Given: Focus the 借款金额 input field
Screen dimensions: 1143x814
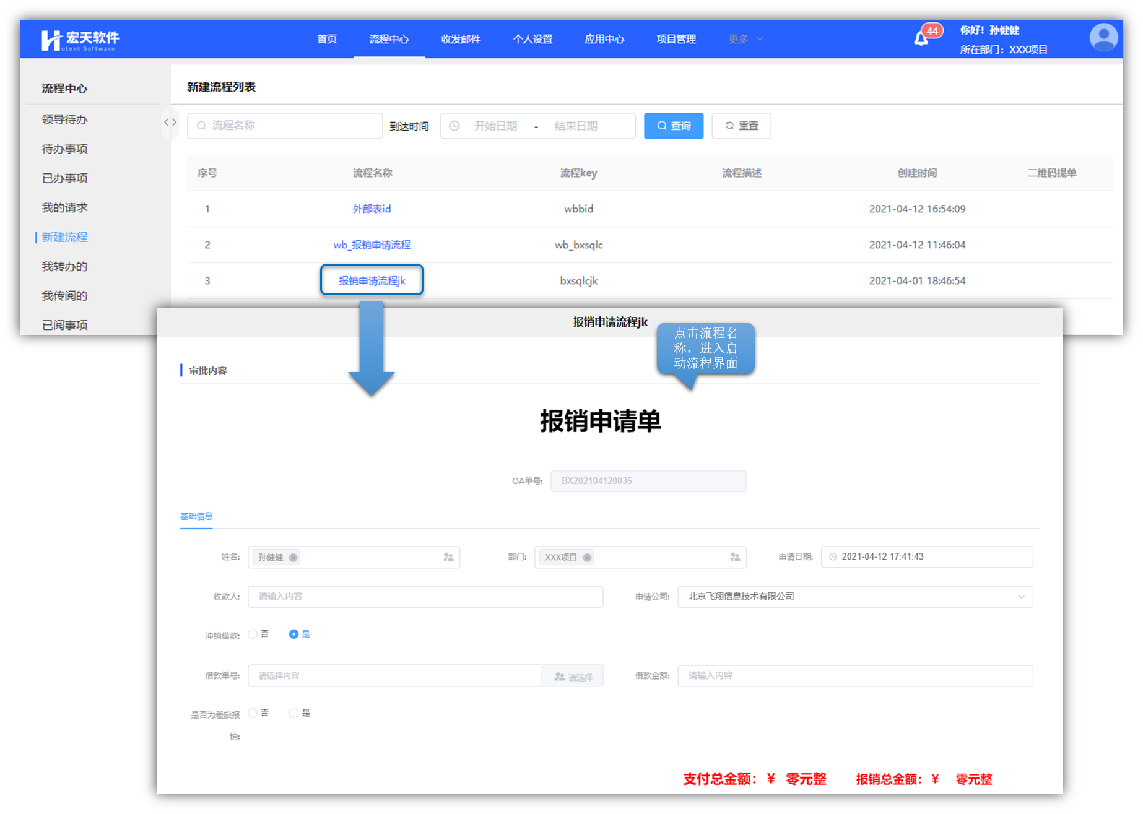Looking at the screenshot, I should coord(855,676).
